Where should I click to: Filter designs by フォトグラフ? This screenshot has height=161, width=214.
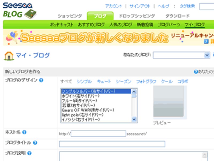146,82
